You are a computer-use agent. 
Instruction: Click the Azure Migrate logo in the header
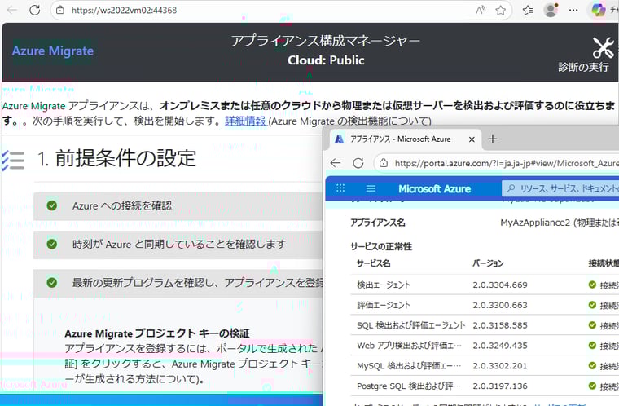pos(53,51)
